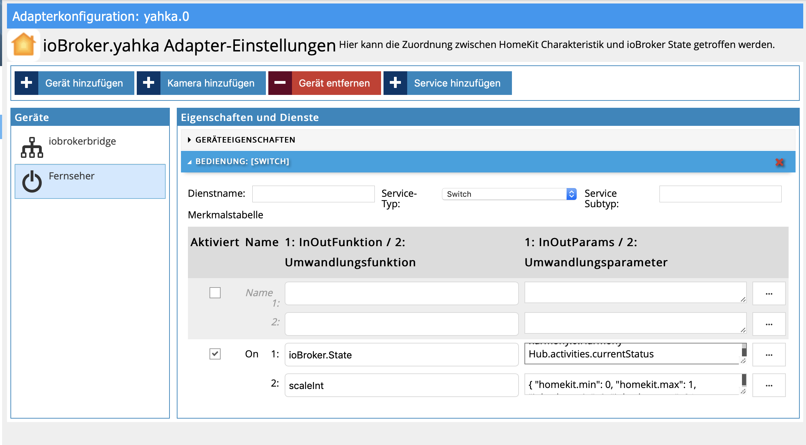Click the Fernseher power icon
Image resolution: width=806 pixels, height=445 pixels.
32,181
